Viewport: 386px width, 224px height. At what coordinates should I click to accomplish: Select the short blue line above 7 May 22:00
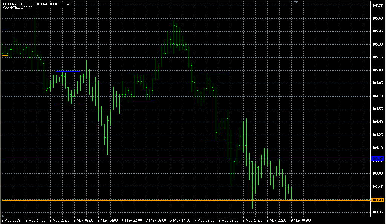213,74
